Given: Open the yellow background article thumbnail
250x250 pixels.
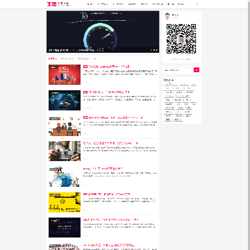Looking at the screenshot, I should [65, 202].
